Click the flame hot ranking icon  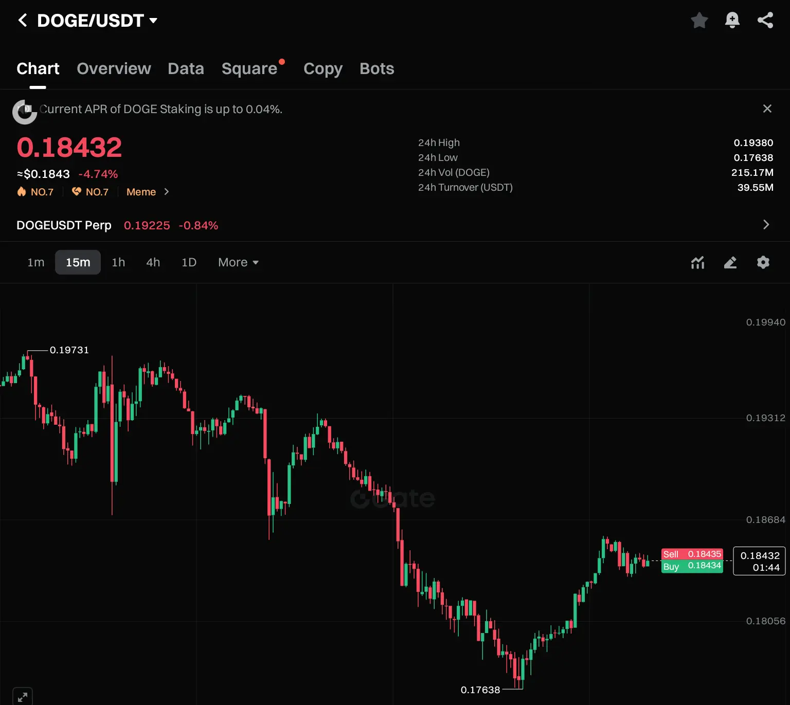coord(22,192)
